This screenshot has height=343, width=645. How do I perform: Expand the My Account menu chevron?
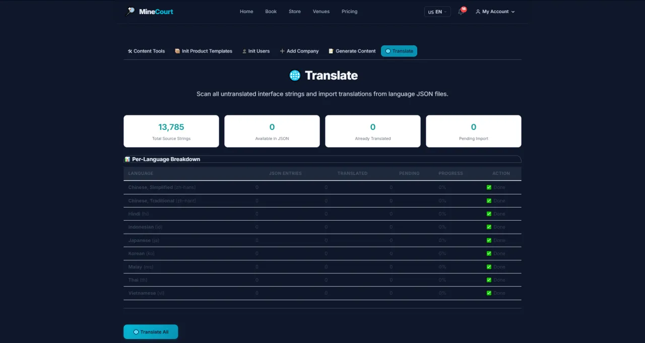coord(513,12)
